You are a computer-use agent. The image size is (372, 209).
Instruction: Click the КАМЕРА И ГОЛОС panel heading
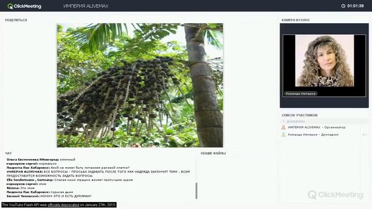[296, 20]
